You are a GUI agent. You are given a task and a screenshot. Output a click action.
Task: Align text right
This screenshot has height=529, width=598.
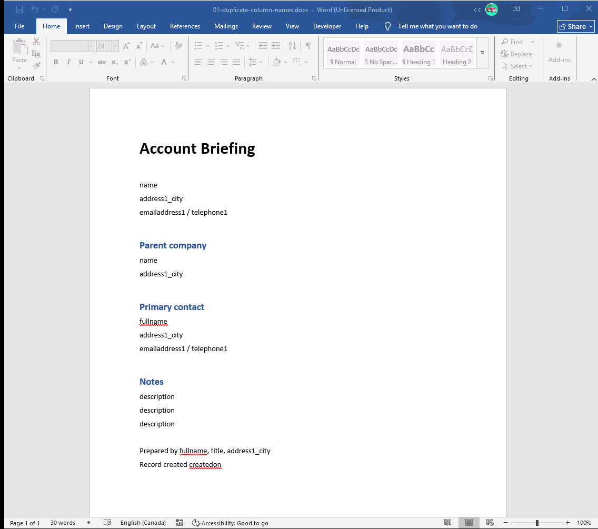(x=224, y=62)
